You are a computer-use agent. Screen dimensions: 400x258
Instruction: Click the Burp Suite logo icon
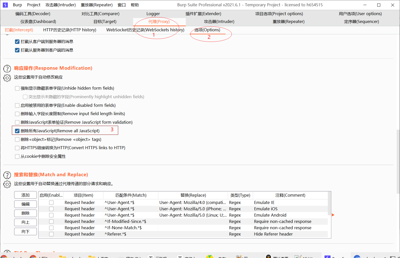tap(5, 5)
